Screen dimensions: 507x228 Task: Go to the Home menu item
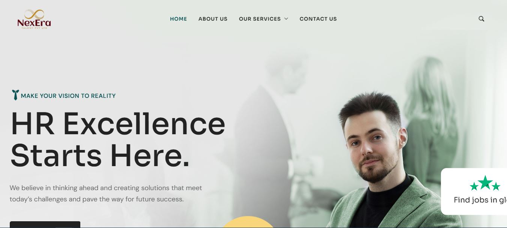pos(178,19)
